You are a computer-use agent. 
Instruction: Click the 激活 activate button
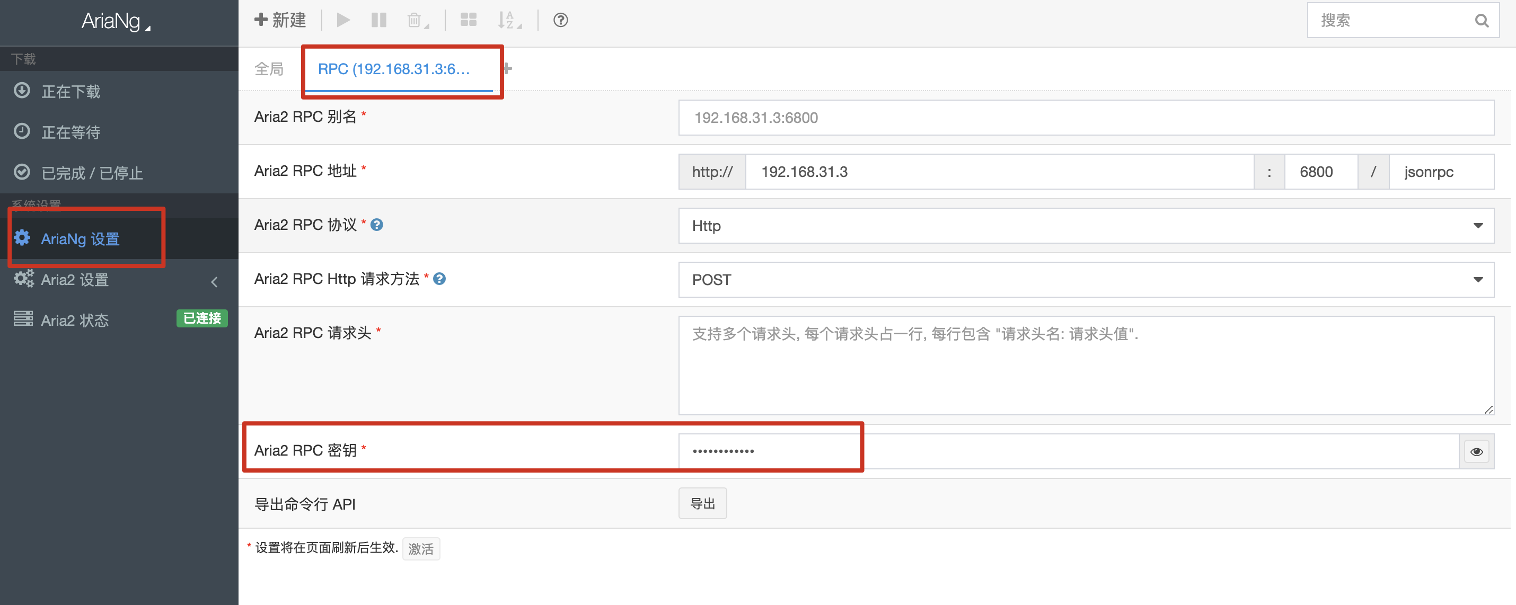tap(420, 548)
